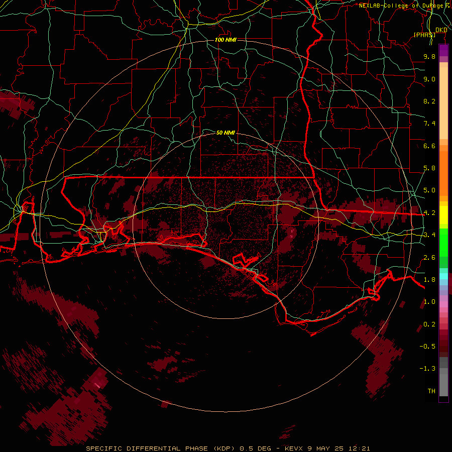This screenshot has height=452, width=452.
Task: Click the "50 NMI" range ring label
Action: 225,133
